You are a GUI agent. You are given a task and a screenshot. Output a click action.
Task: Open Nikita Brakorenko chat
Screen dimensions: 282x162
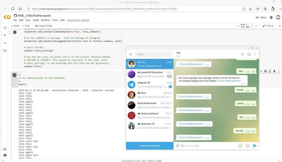pyautogui.click(x=150, y=105)
